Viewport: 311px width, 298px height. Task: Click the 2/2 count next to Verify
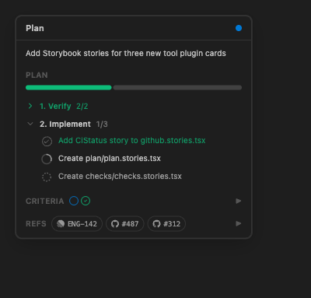point(82,107)
